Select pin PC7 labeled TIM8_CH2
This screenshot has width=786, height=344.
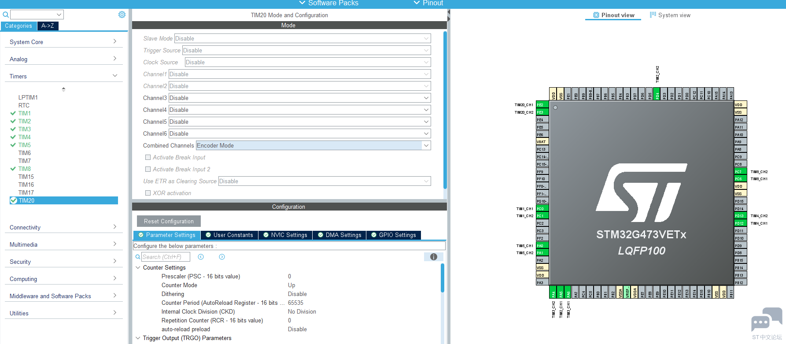click(741, 172)
